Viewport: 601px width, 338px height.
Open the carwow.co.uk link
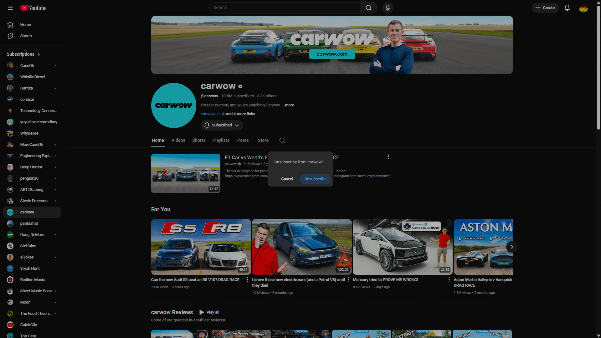[x=213, y=114]
